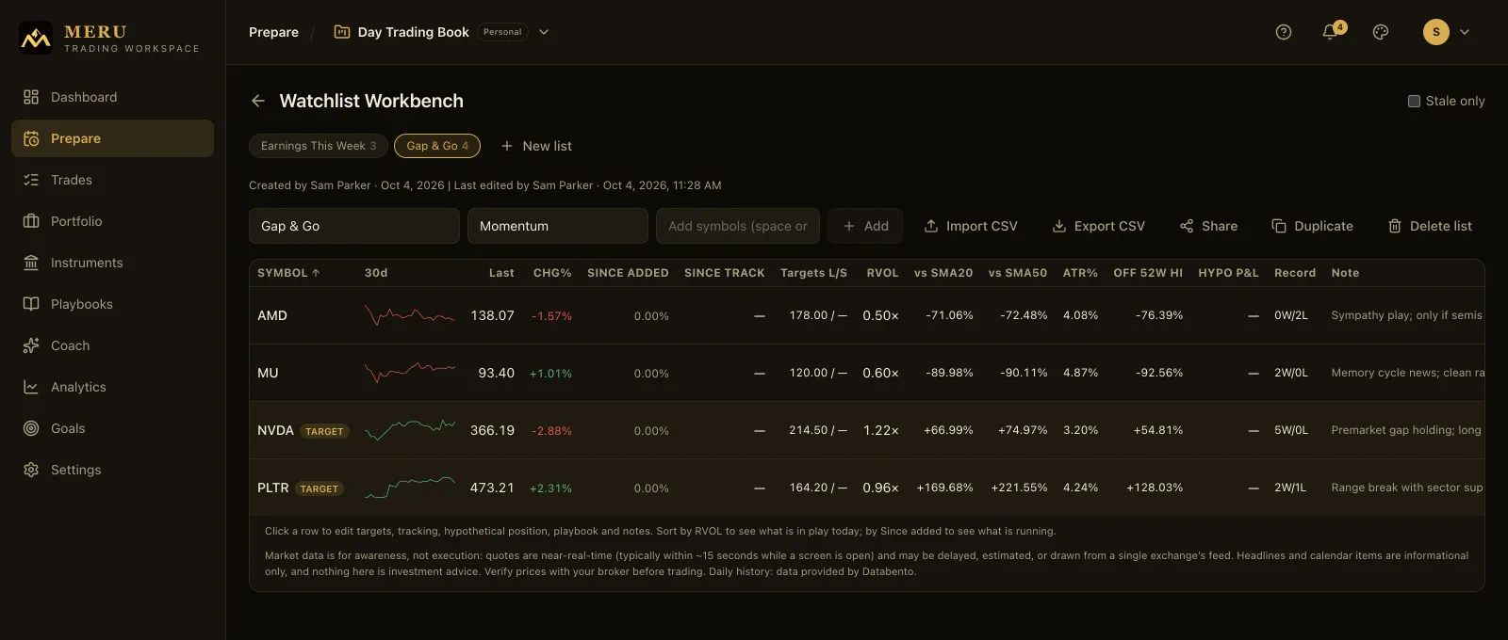This screenshot has width=1508, height=640.
Task: Click the Meru logo icon
Action: (x=36, y=38)
